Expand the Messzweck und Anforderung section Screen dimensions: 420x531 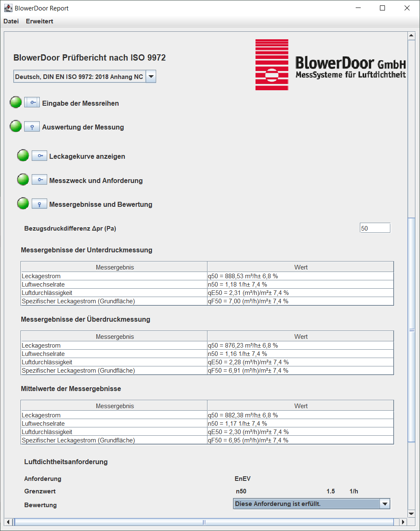click(x=39, y=180)
